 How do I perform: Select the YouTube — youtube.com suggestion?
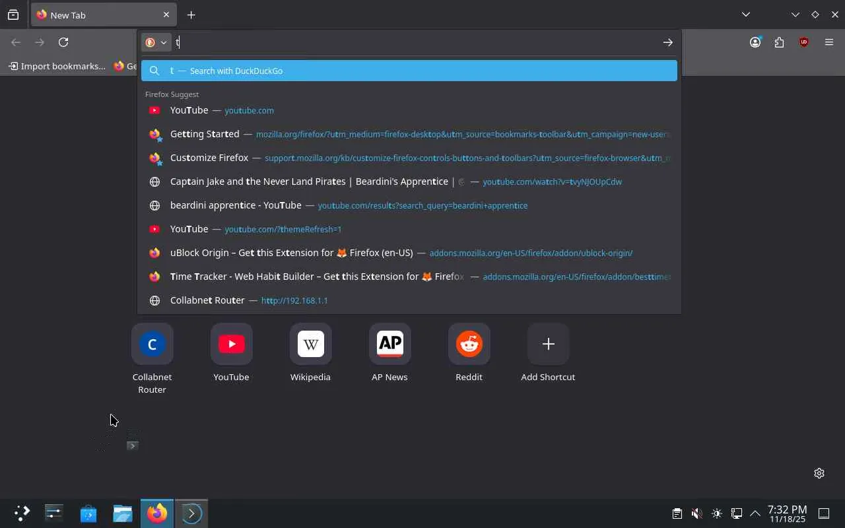click(x=409, y=110)
